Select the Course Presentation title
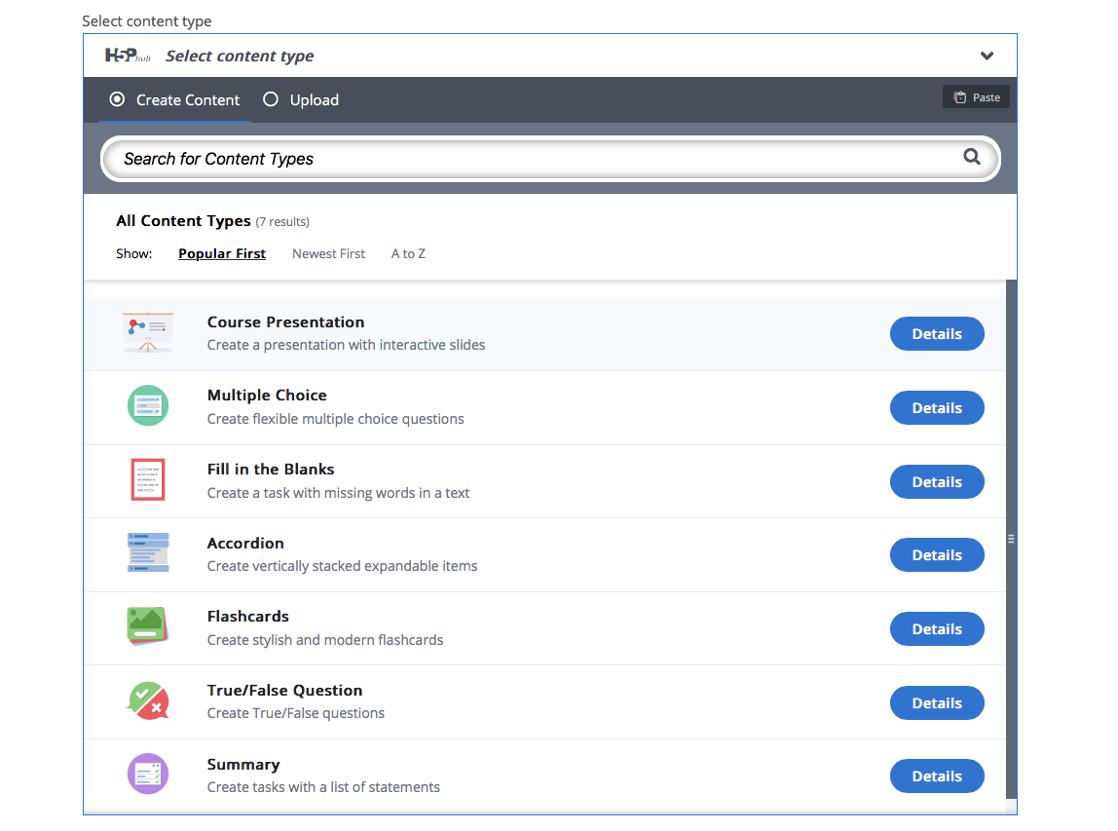This screenshot has height=831, width=1118. pos(286,322)
